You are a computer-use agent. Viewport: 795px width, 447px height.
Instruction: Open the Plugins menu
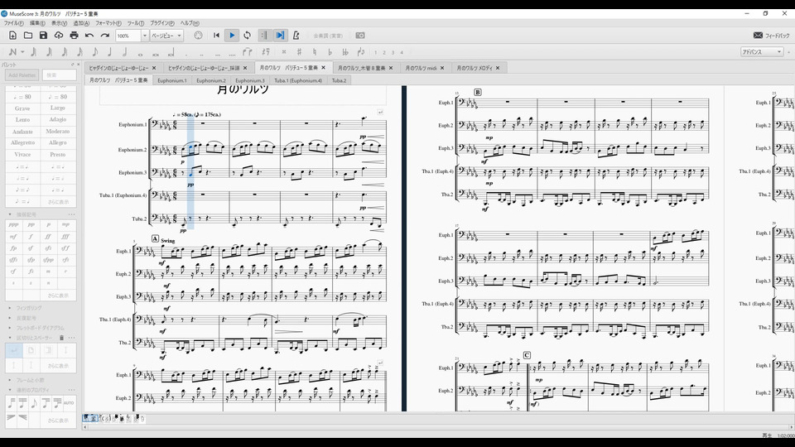[x=161, y=23]
